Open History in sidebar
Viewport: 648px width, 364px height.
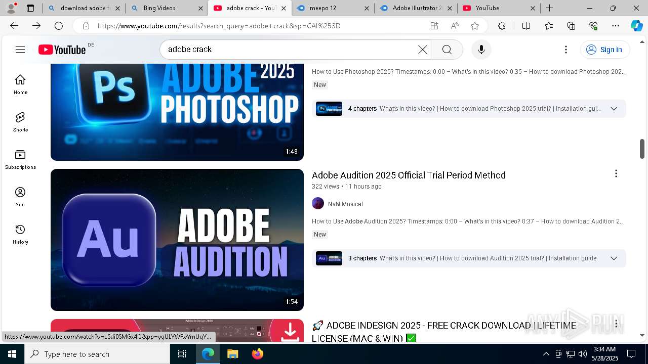(x=20, y=234)
